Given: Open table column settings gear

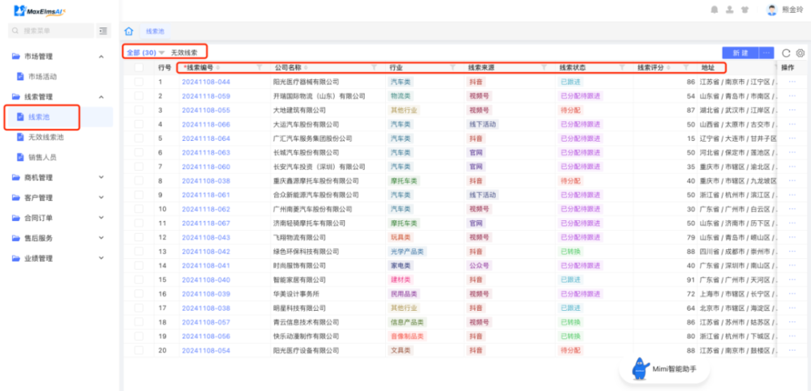Looking at the screenshot, I should point(800,53).
